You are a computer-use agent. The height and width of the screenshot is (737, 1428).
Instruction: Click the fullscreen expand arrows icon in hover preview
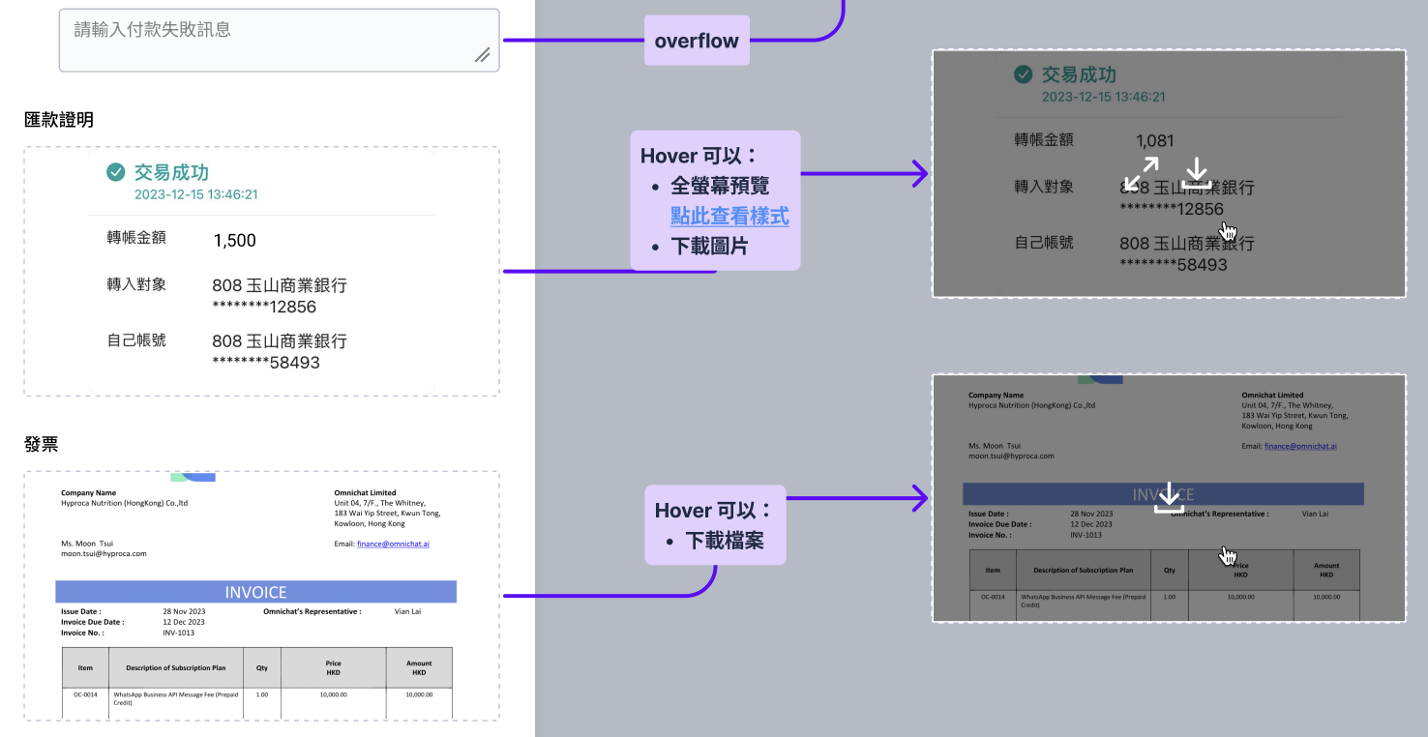[x=1143, y=174]
